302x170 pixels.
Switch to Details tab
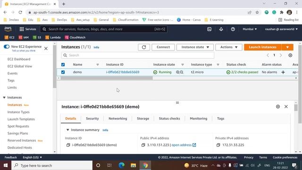tap(71, 119)
